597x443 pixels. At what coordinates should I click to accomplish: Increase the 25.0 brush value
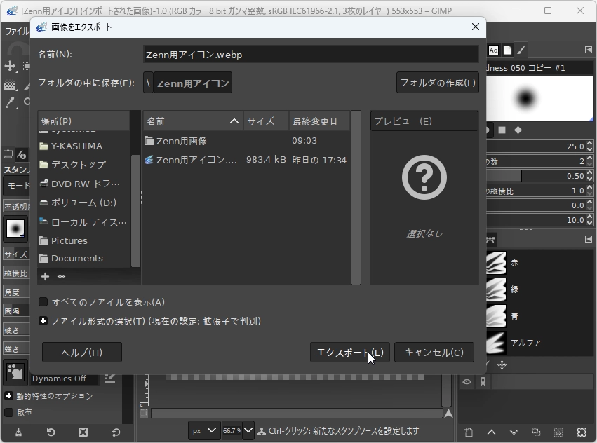point(590,144)
